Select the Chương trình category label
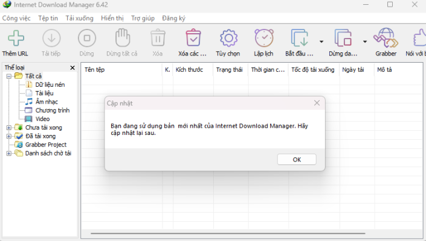This screenshot has width=426, height=241. click(53, 110)
